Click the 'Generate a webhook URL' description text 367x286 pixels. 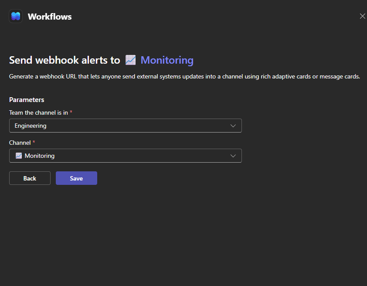click(184, 77)
